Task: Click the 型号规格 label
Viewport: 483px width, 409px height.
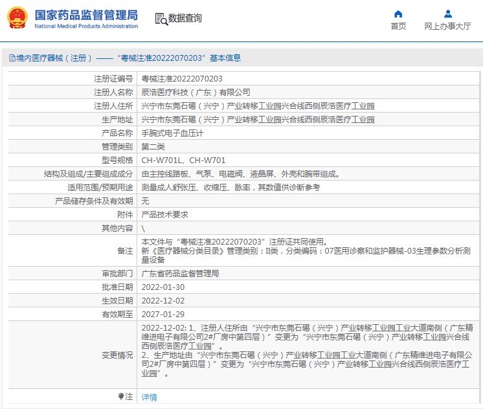Action: tap(117, 160)
